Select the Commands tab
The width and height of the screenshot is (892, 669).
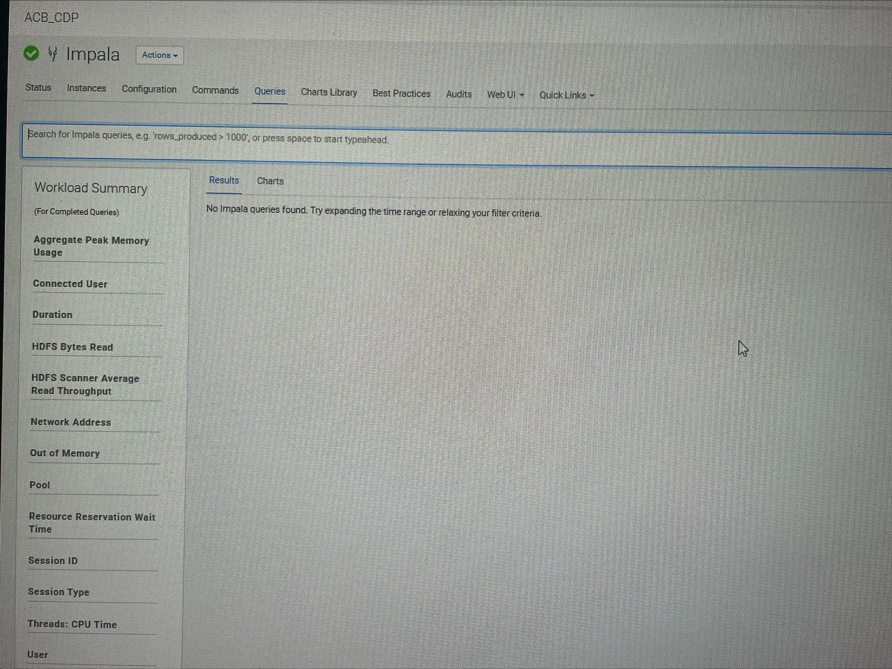point(215,91)
